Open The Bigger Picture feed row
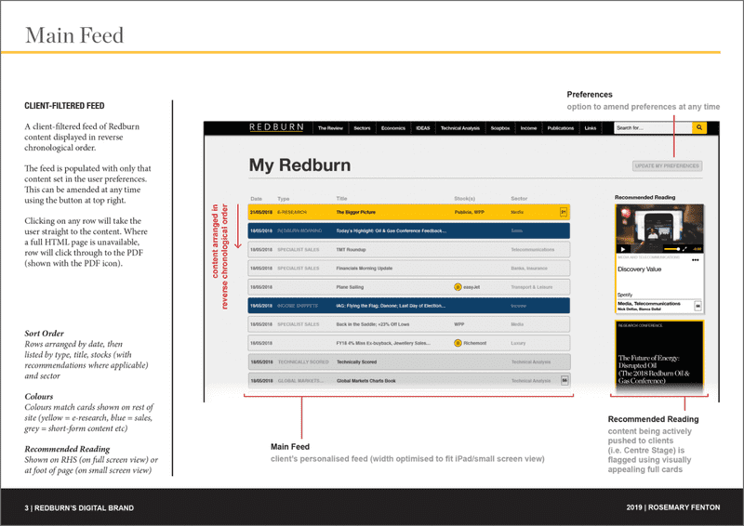Screen dimensions: 744x526 (x=408, y=212)
